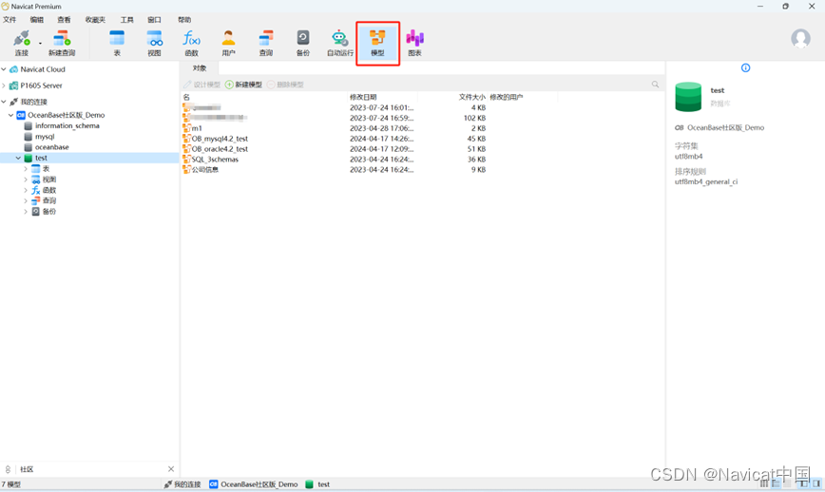Image resolution: width=825 pixels, height=492 pixels.
Task: Open the New Query (新建查询) toolbar button
Action: [62, 43]
